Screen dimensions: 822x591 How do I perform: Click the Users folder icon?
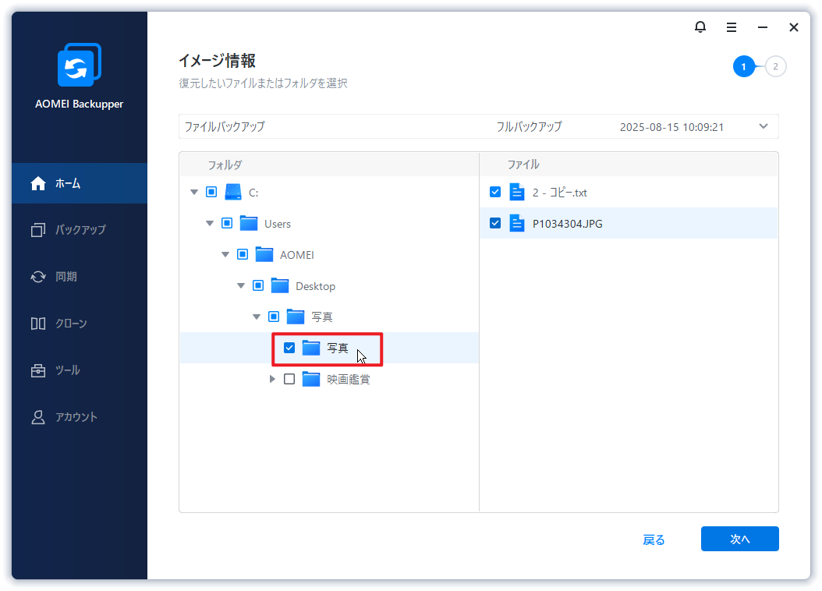pos(249,223)
